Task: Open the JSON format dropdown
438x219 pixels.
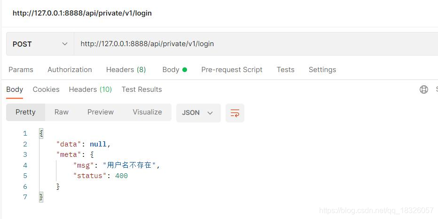Action: tap(198, 113)
